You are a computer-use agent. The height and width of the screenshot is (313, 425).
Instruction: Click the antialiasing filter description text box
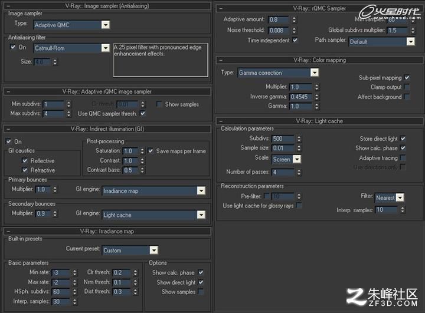(x=161, y=60)
